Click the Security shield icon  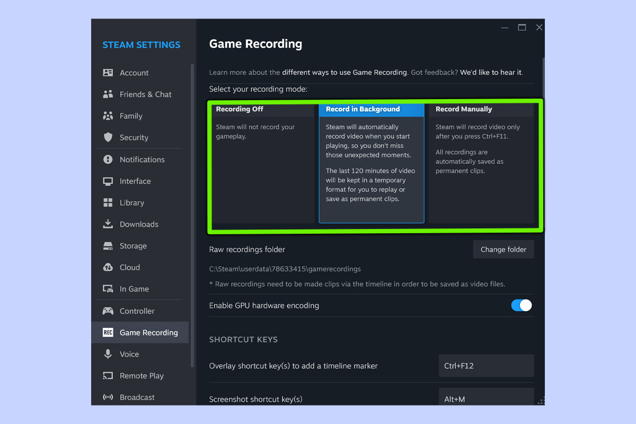[x=108, y=137]
